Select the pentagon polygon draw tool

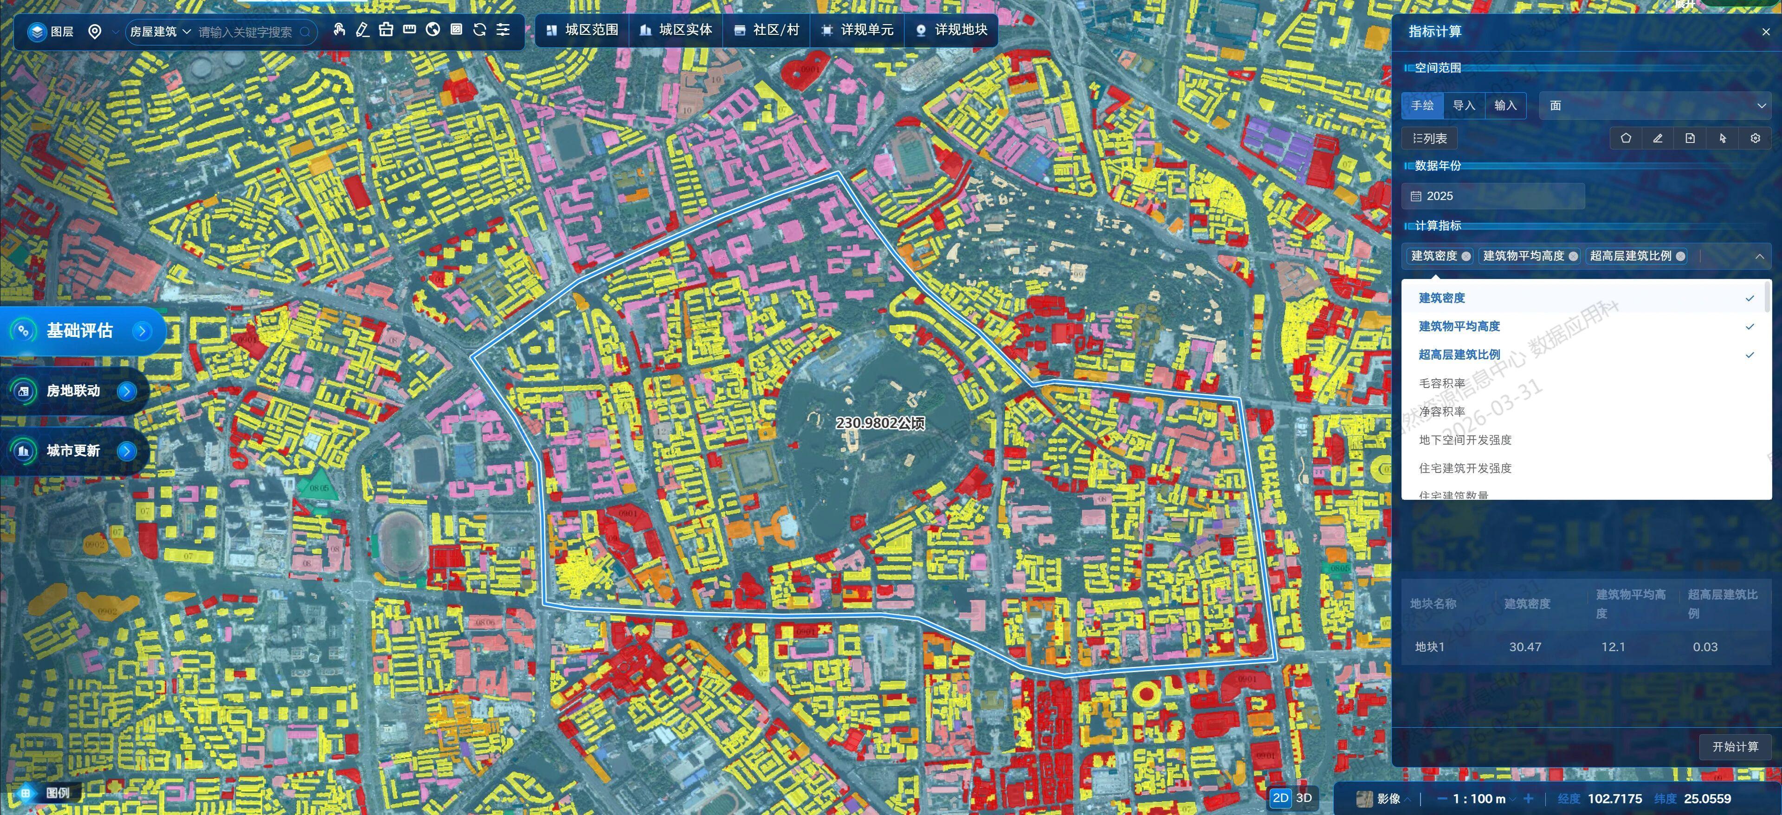1626,138
